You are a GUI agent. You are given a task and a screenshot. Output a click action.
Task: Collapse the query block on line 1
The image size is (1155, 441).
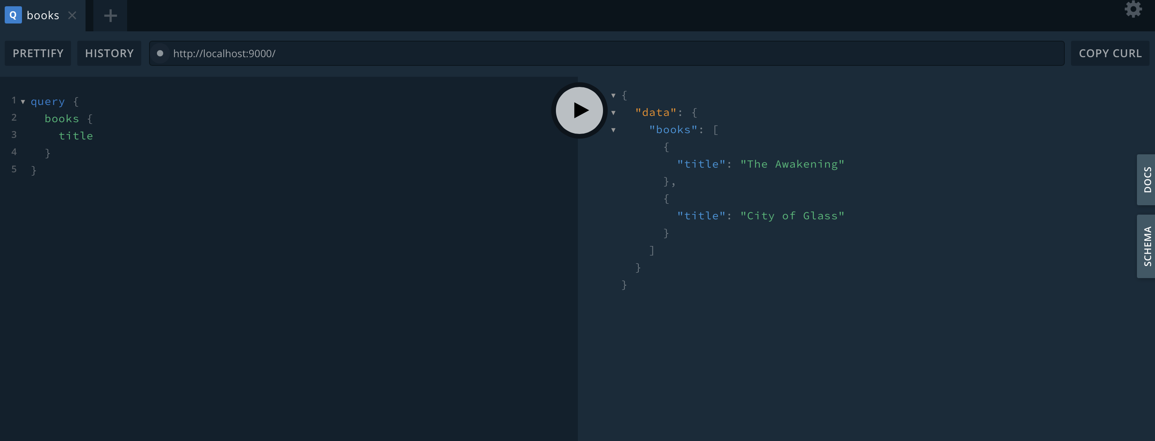click(23, 101)
